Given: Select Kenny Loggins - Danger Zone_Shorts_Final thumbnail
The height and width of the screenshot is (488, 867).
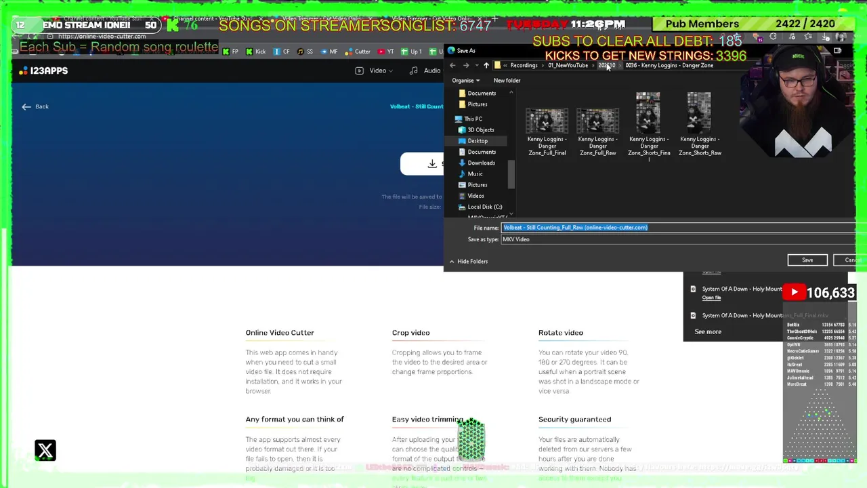Looking at the screenshot, I should tap(648, 125).
